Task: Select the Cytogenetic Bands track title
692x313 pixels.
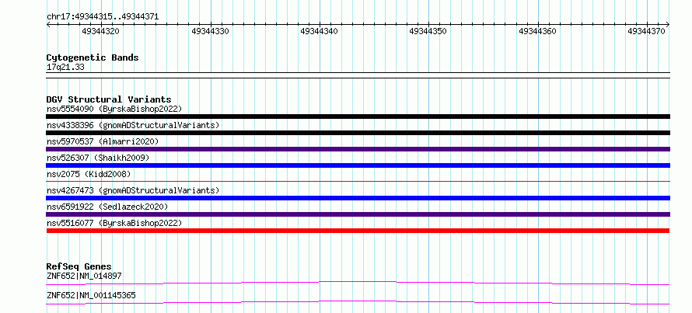Action: [x=93, y=57]
